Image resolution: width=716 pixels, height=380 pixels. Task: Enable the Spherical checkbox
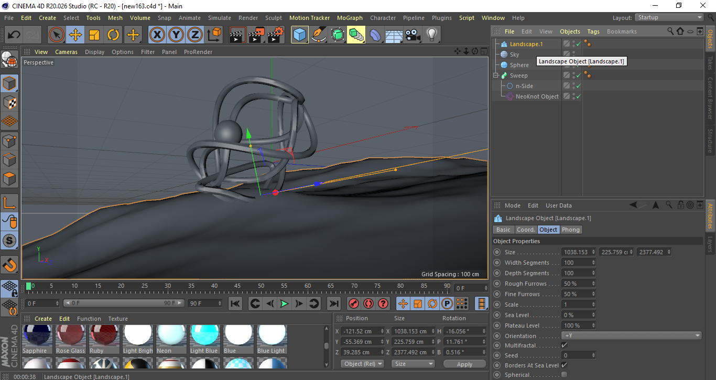[x=564, y=375]
